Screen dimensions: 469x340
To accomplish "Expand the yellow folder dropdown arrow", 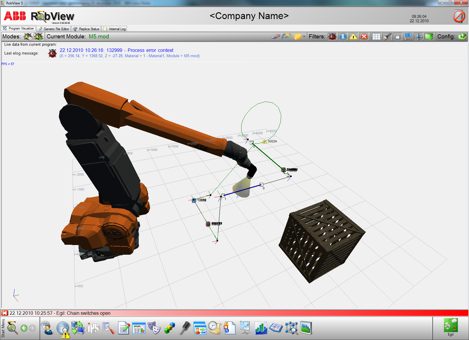I will tap(304, 37).
